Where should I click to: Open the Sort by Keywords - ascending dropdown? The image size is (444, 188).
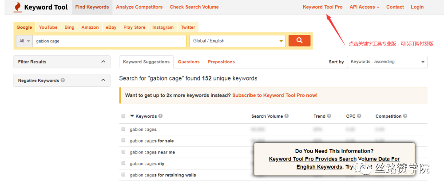(x=387, y=62)
